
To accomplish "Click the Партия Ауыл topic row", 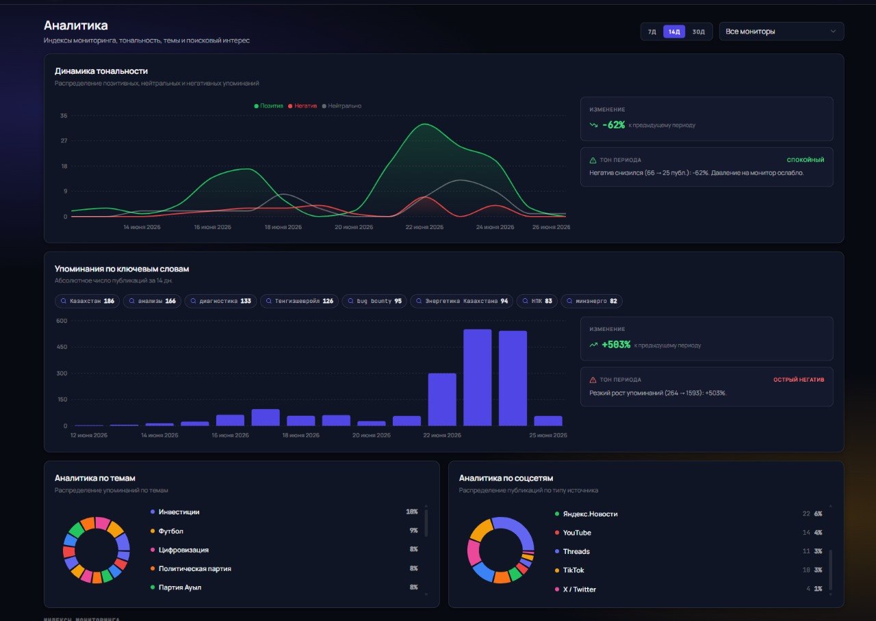I will pos(284,587).
